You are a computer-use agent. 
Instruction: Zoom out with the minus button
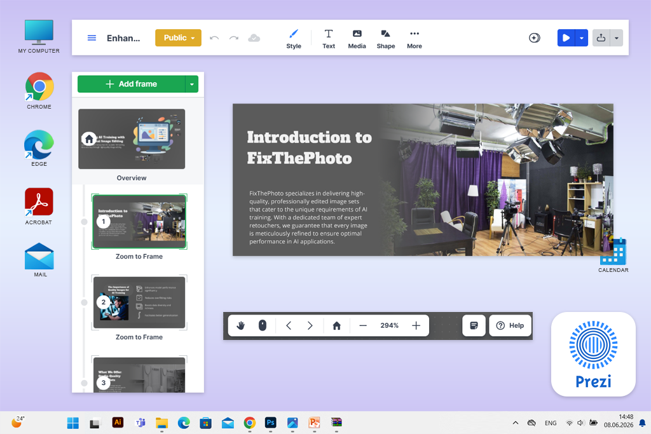(x=363, y=326)
